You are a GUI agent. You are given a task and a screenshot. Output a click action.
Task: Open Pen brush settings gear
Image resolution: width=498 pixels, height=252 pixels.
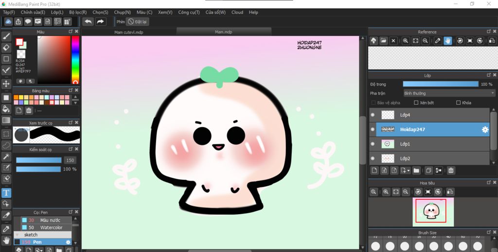pos(68,242)
